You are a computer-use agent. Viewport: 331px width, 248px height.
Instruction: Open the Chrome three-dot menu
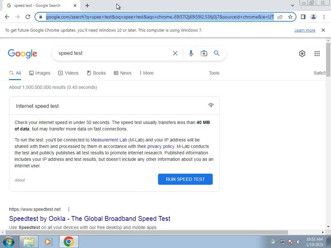[x=324, y=17]
